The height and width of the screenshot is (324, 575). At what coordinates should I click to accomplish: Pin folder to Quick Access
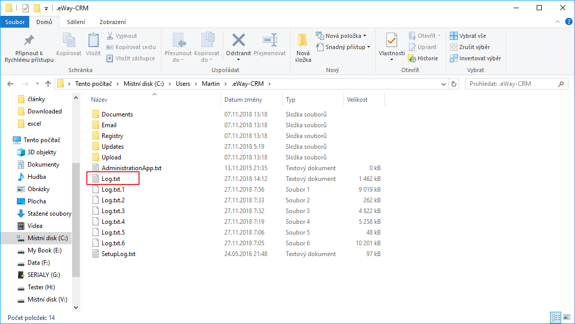point(29,48)
